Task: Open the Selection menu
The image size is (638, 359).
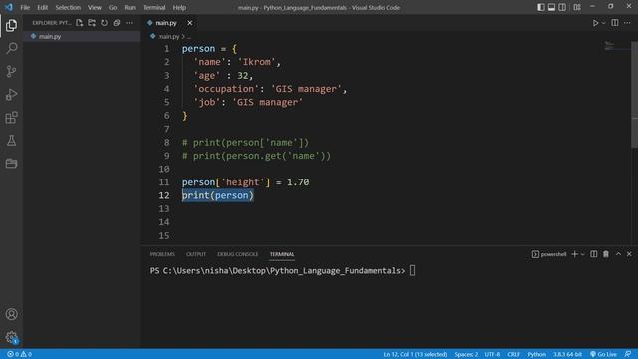Action: click(68, 7)
